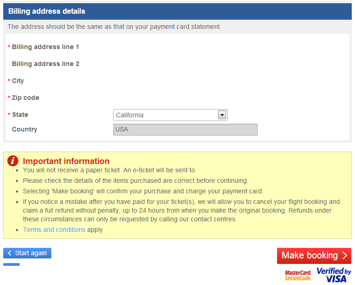This screenshot has width=355, height=285.
Task: Click the red Important information icon
Action: click(x=13, y=161)
